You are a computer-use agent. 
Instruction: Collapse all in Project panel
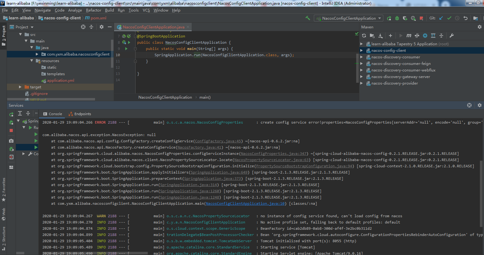point(91,27)
